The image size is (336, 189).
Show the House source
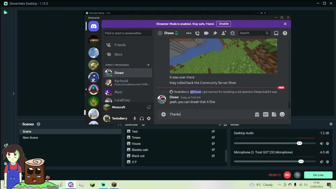[x=213, y=144]
